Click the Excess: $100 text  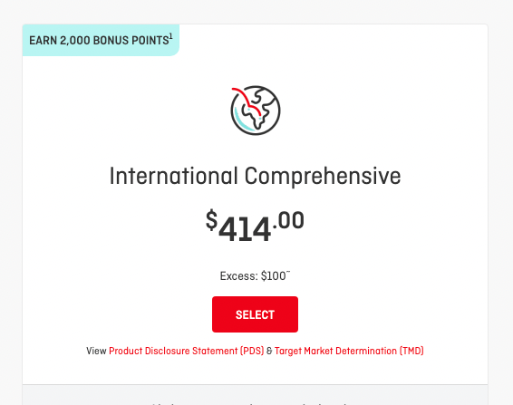pyautogui.click(x=255, y=276)
